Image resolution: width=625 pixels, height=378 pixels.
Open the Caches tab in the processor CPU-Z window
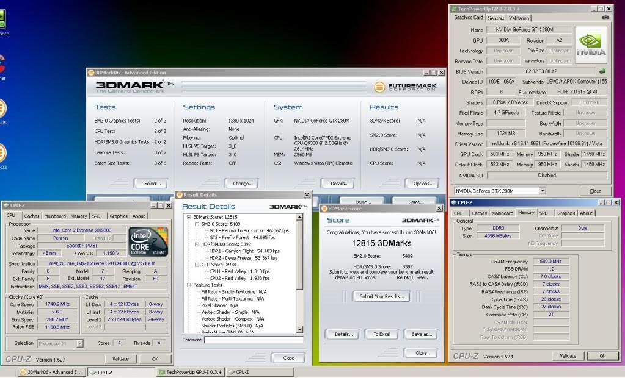coord(32,216)
